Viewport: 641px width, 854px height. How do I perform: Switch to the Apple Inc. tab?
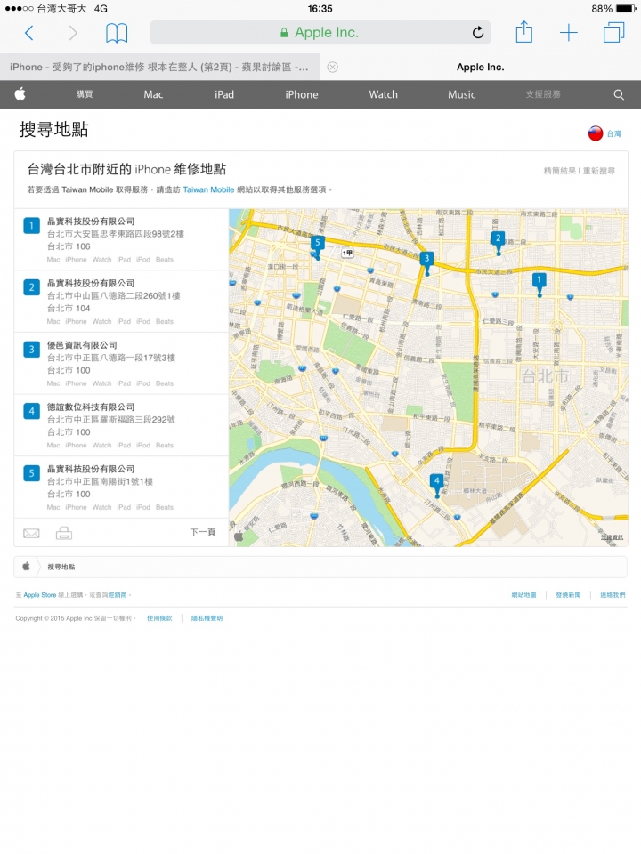point(480,67)
